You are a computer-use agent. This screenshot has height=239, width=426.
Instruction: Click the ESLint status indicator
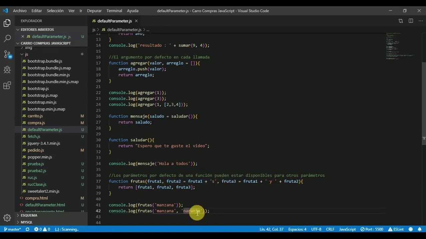click(395, 229)
